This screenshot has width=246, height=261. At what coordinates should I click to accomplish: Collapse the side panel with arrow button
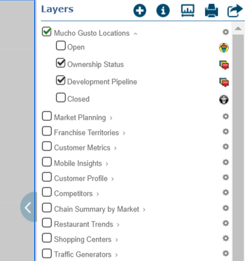point(28,207)
